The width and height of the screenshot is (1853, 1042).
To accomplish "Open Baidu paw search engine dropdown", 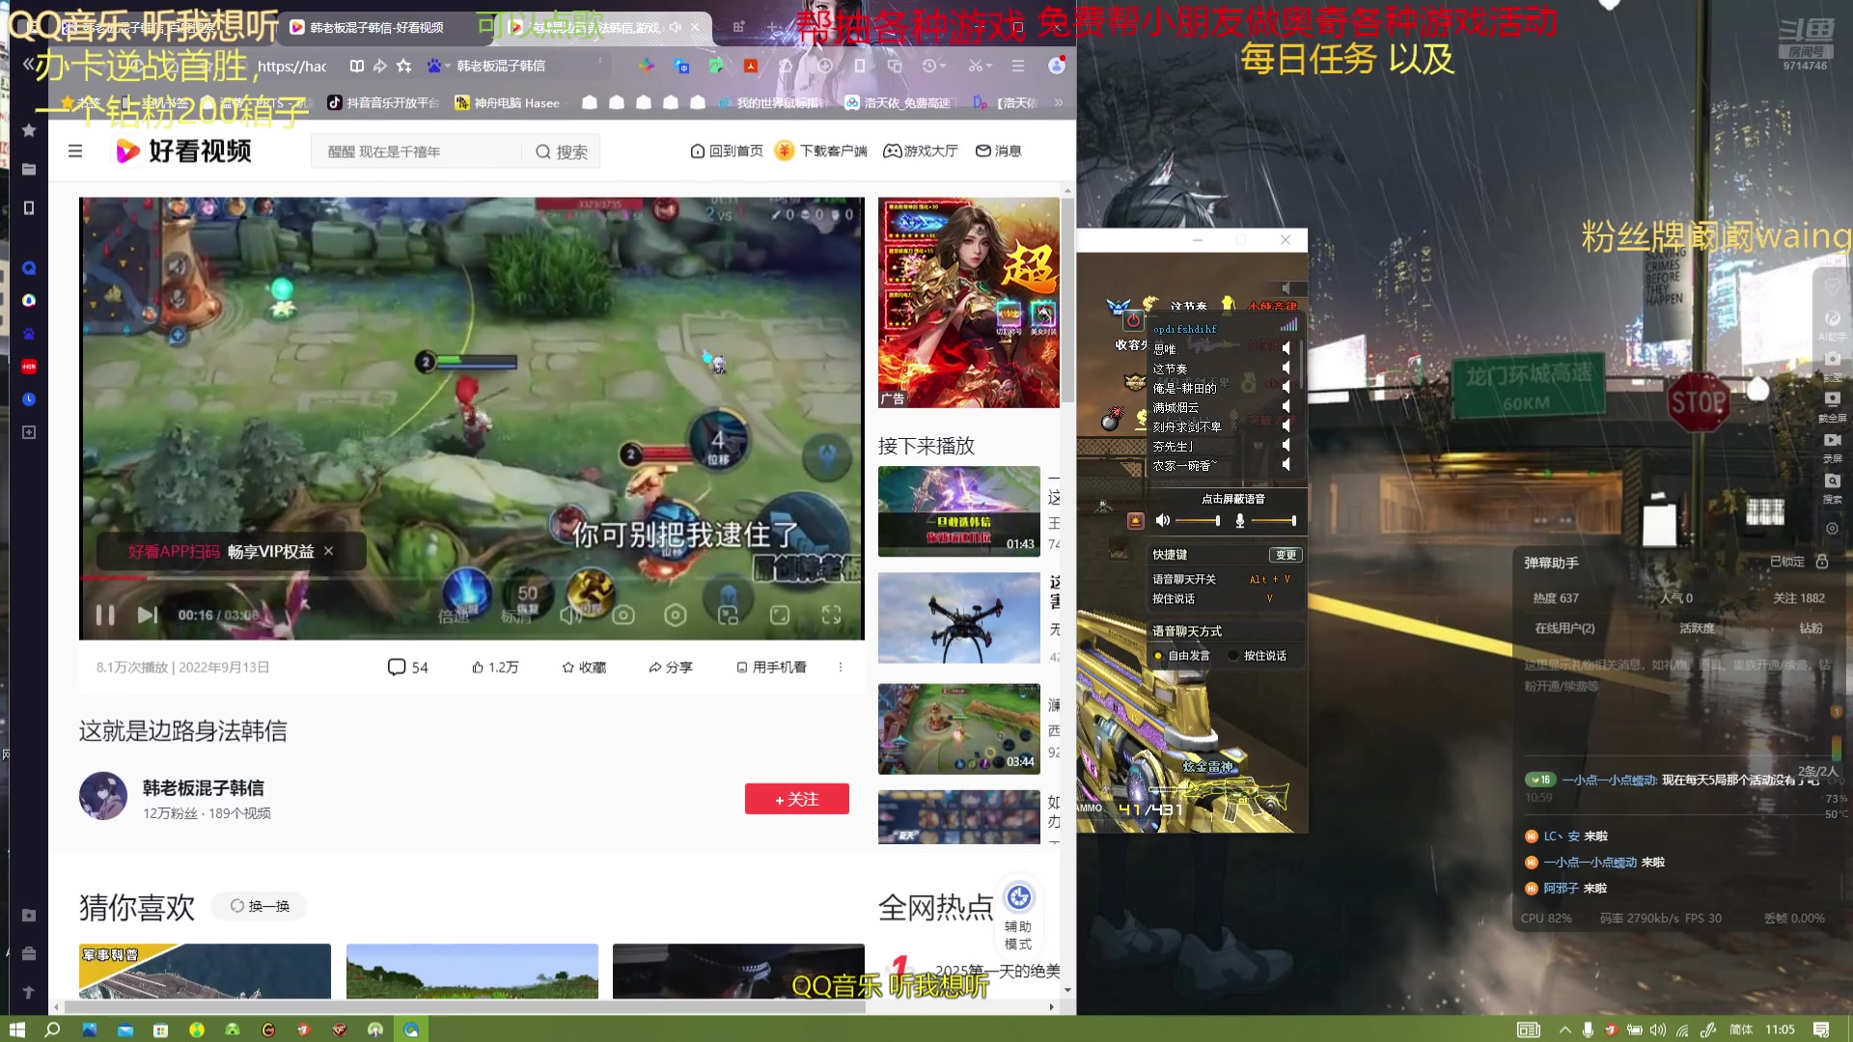I will pos(438,66).
